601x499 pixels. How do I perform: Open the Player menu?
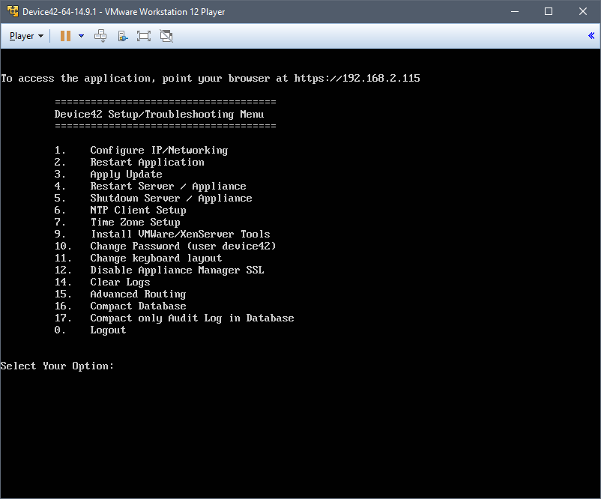[22, 35]
